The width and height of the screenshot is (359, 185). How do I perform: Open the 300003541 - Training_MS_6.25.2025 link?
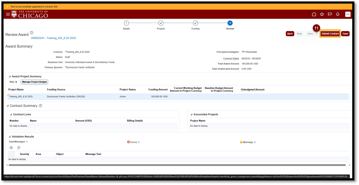point(53,38)
